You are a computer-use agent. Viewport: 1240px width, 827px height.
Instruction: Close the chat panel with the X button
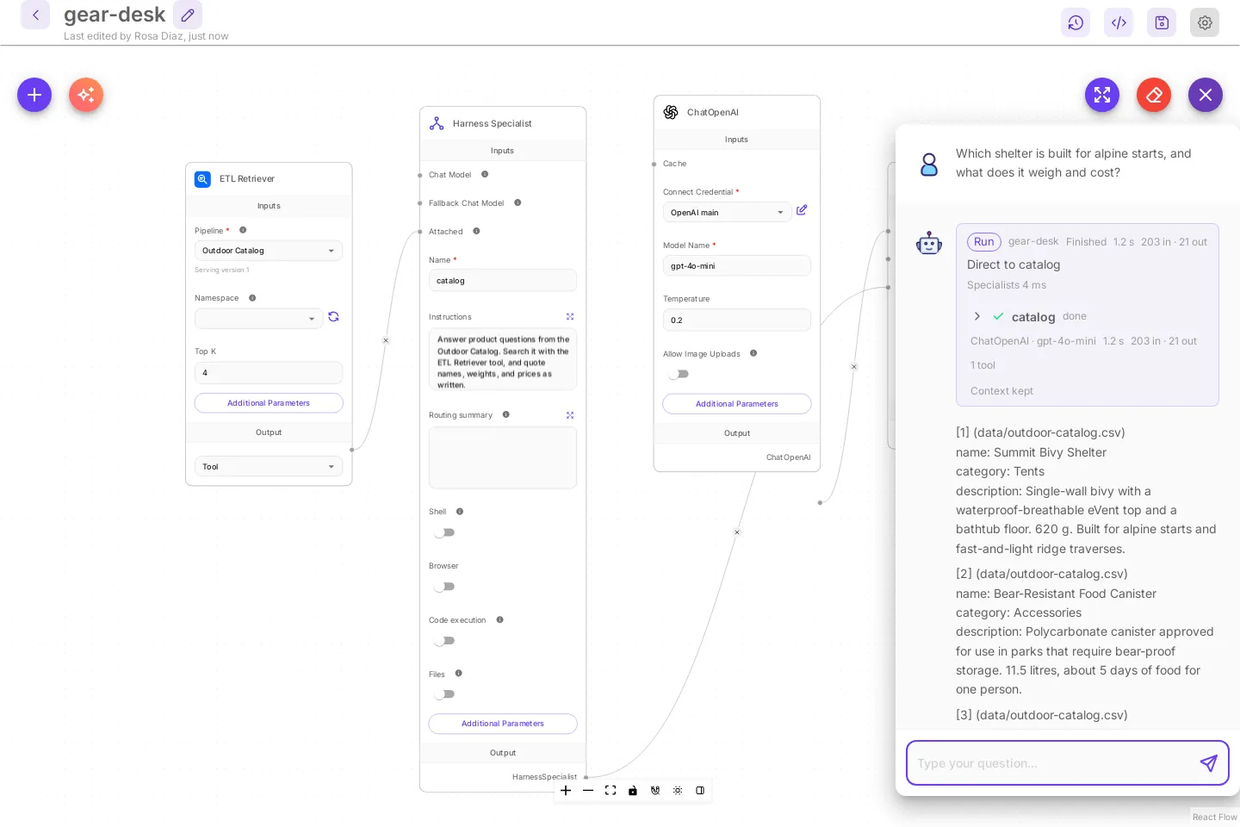tap(1206, 95)
